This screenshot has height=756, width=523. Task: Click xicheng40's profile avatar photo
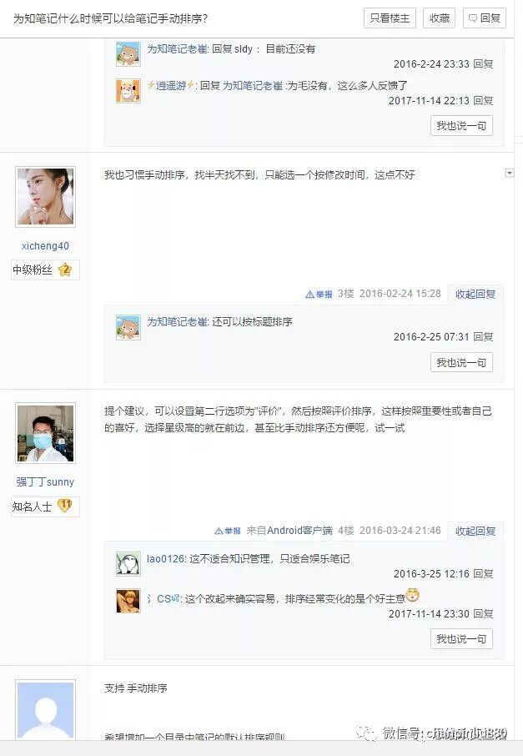coord(45,197)
